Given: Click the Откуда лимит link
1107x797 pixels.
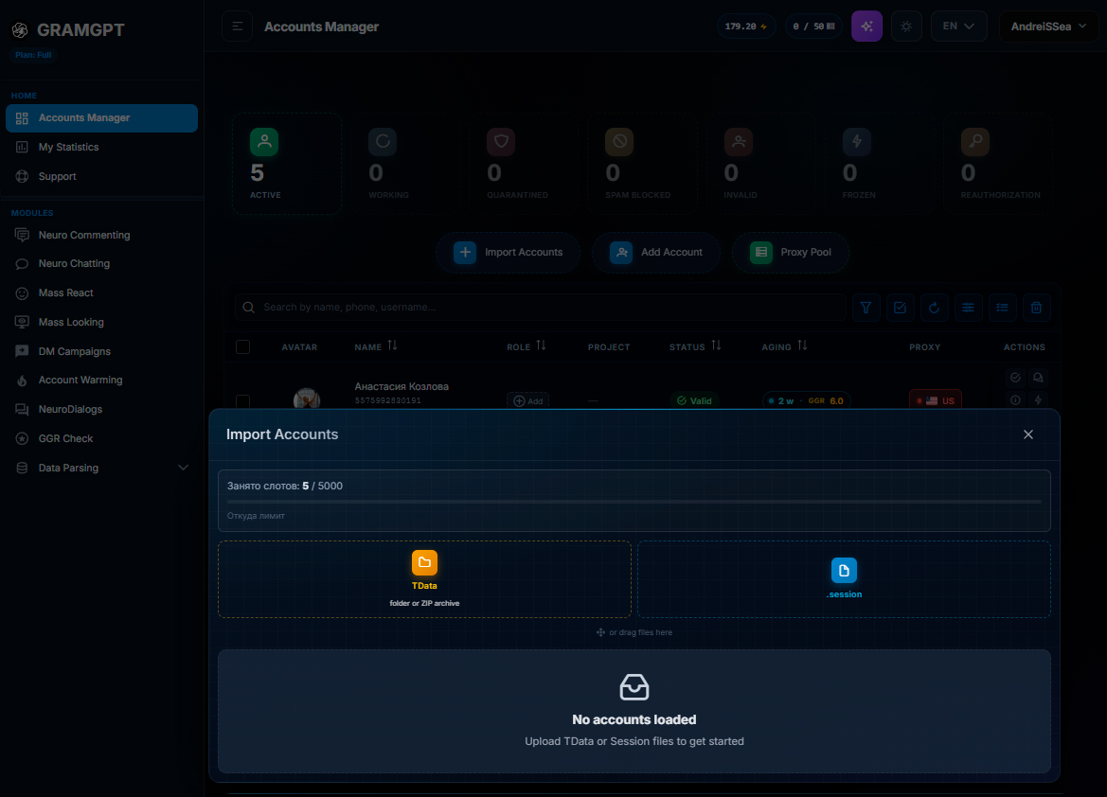Looking at the screenshot, I should point(256,516).
